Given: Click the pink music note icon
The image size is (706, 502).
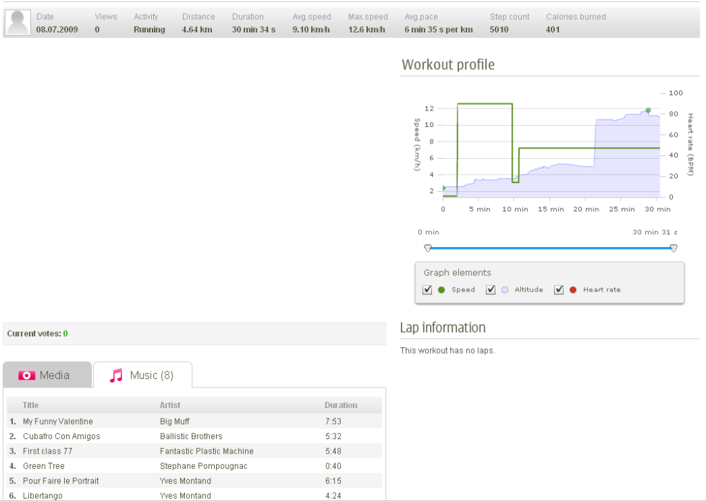Looking at the screenshot, I should (x=117, y=375).
